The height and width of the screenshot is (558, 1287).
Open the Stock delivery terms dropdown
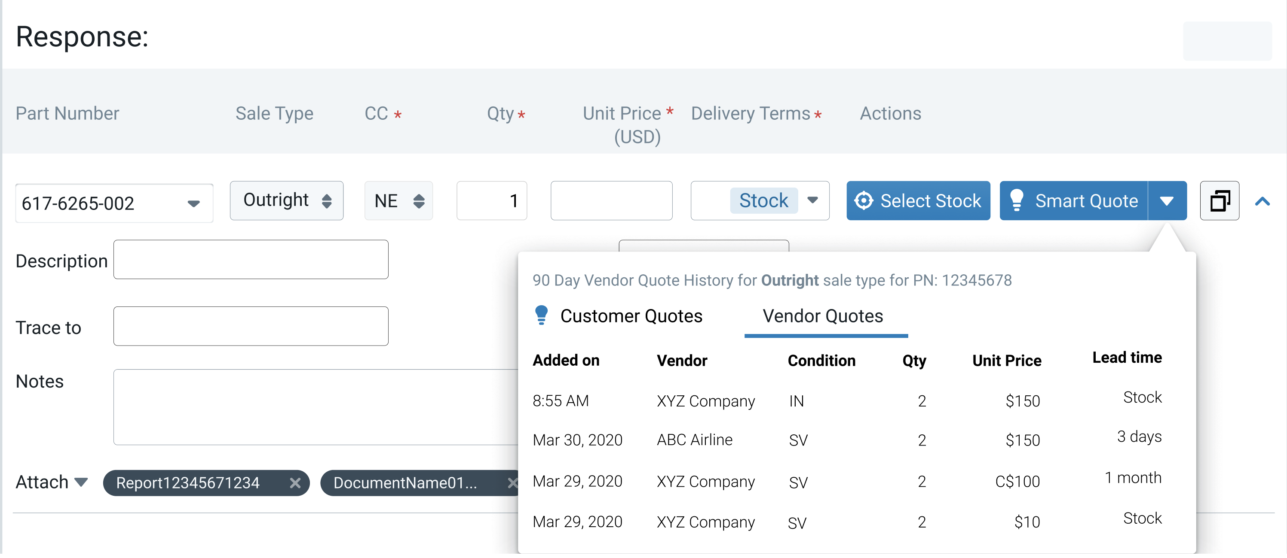click(812, 200)
